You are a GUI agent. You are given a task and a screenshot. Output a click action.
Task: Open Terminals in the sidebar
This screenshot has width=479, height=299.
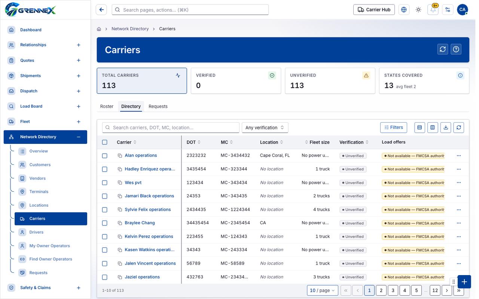pyautogui.click(x=51, y=192)
